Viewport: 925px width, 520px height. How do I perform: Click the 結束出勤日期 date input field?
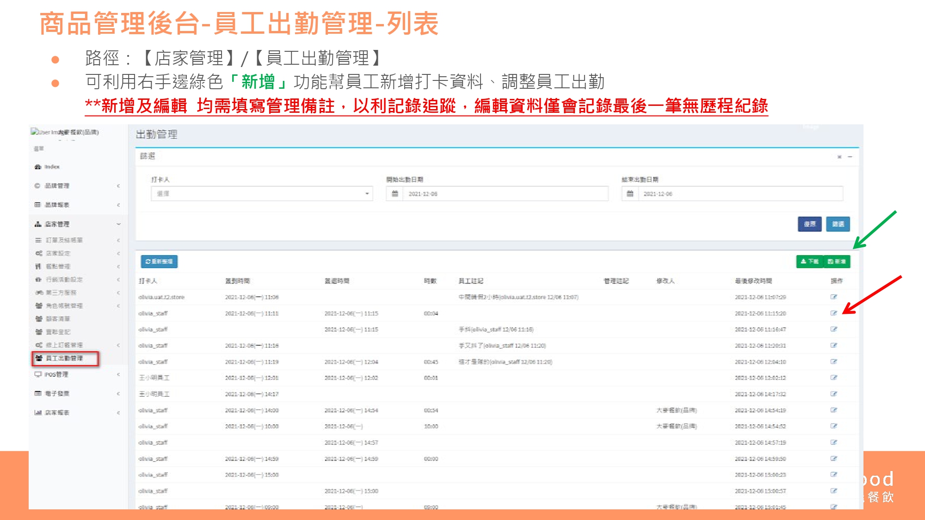click(x=740, y=194)
